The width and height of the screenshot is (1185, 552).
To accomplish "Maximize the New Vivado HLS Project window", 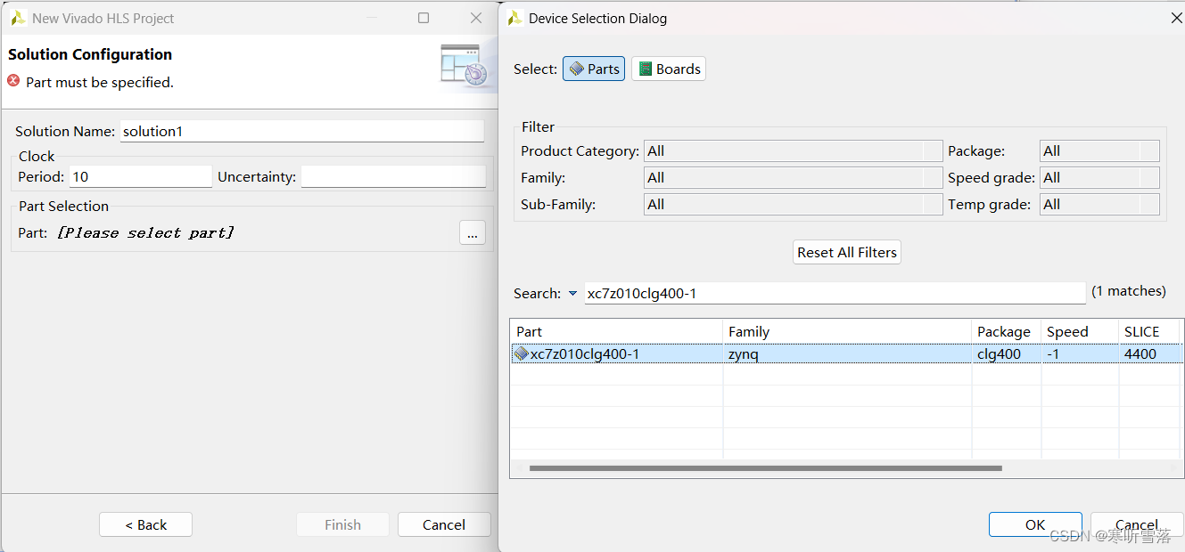I will click(424, 18).
